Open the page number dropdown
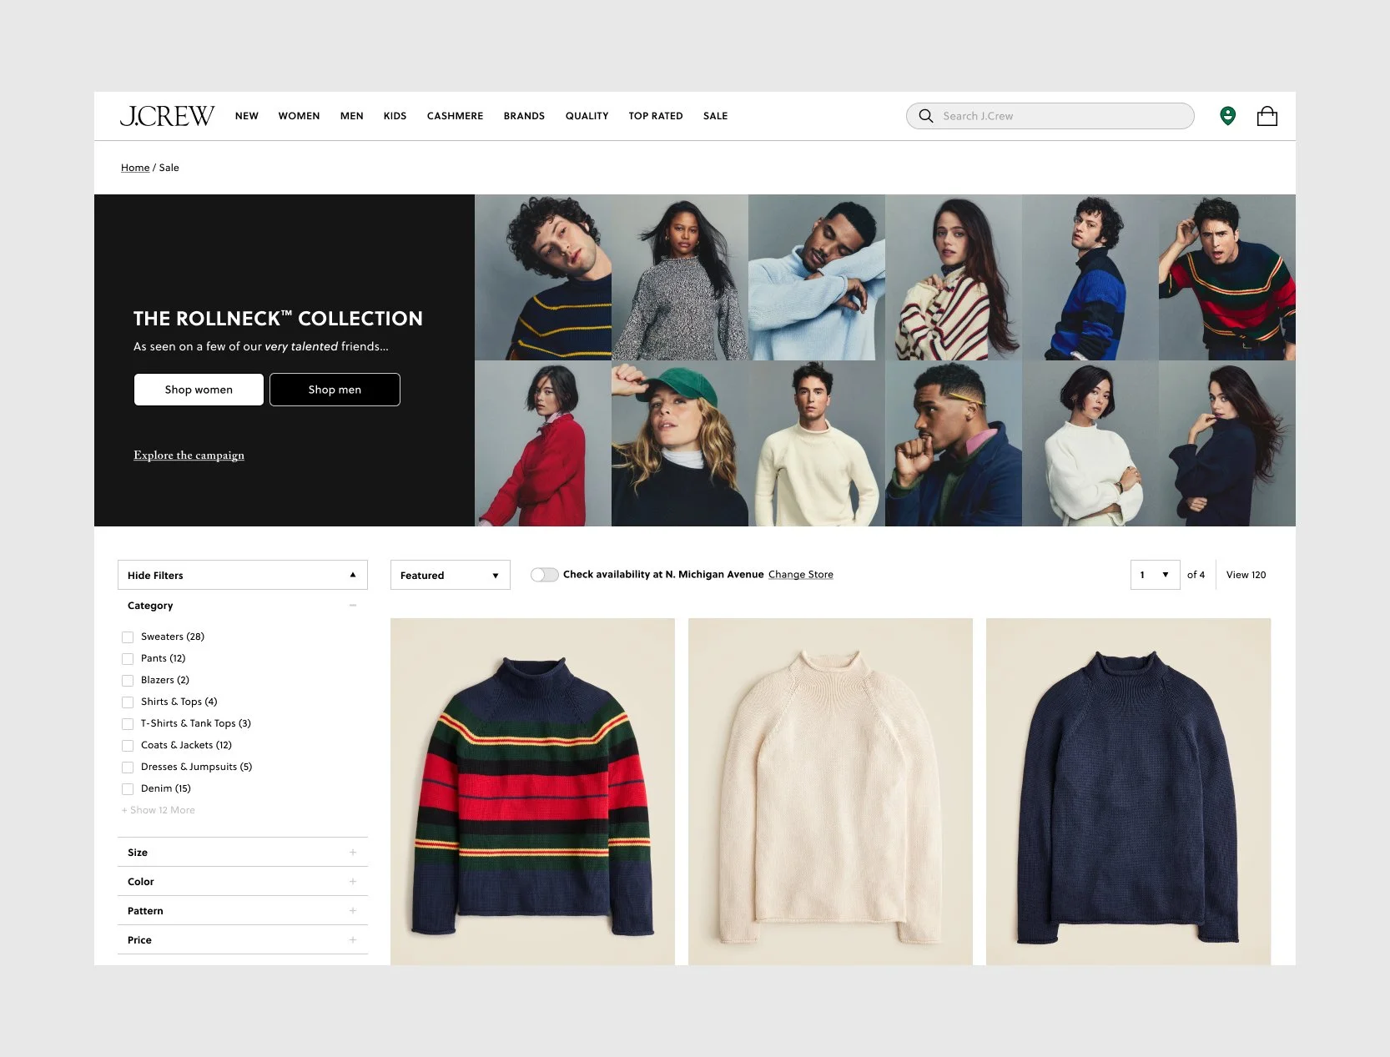1390x1057 pixels. click(1155, 575)
